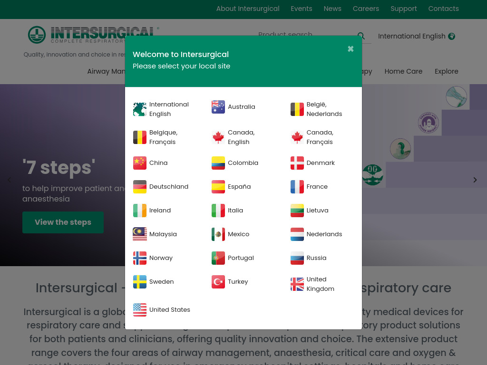Click the Turkey flag icon
Viewport: 487px width, 365px height.
point(218,282)
